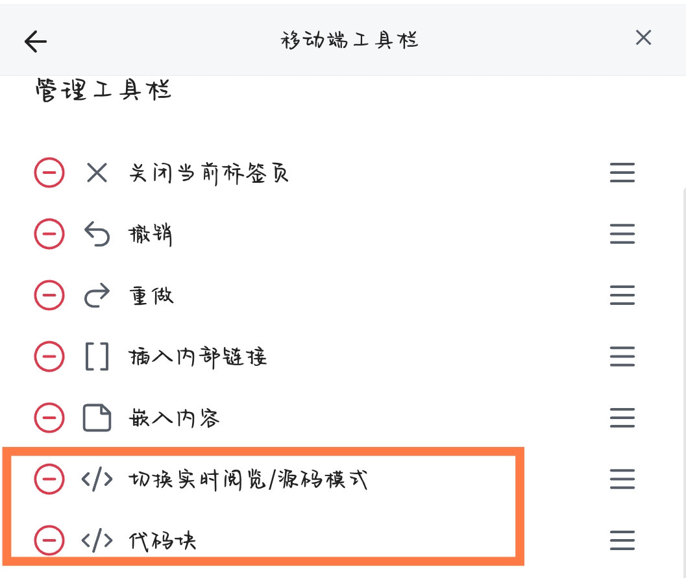The height and width of the screenshot is (578, 686).
Task: Remove 切换实时阅览/源码模式 using the minus icon
Action: click(49, 479)
